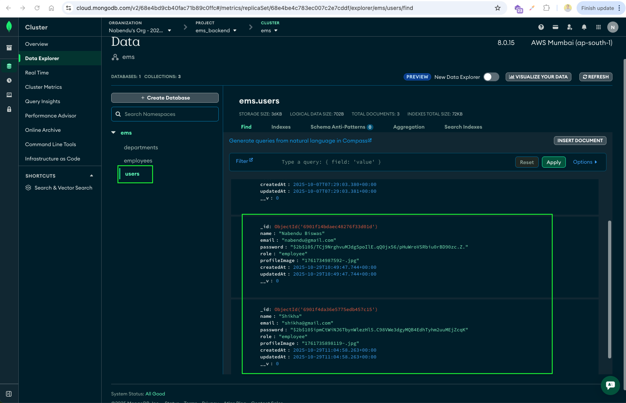Open the notifications bell icon

584,27
